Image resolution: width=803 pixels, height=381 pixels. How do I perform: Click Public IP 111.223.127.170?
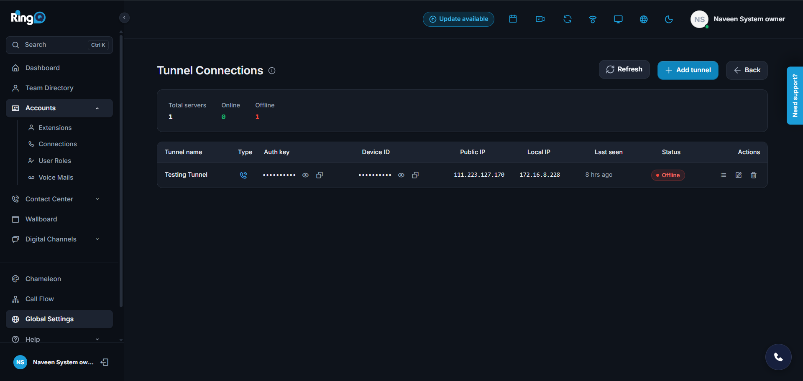pos(479,175)
